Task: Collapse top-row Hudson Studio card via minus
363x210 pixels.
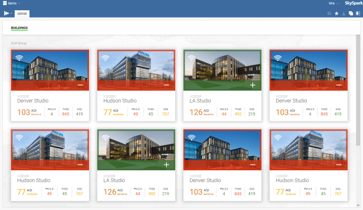Action: [166, 85]
